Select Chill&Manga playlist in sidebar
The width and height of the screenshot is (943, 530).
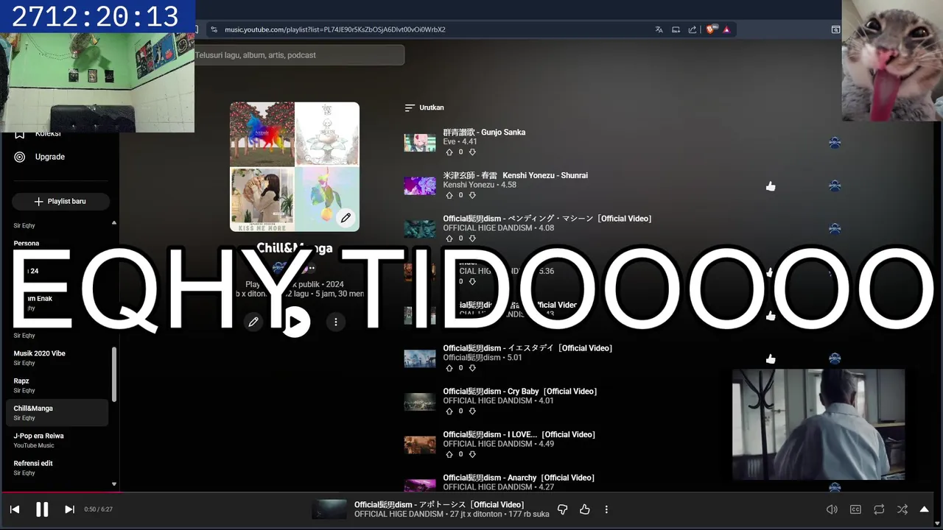click(x=59, y=412)
